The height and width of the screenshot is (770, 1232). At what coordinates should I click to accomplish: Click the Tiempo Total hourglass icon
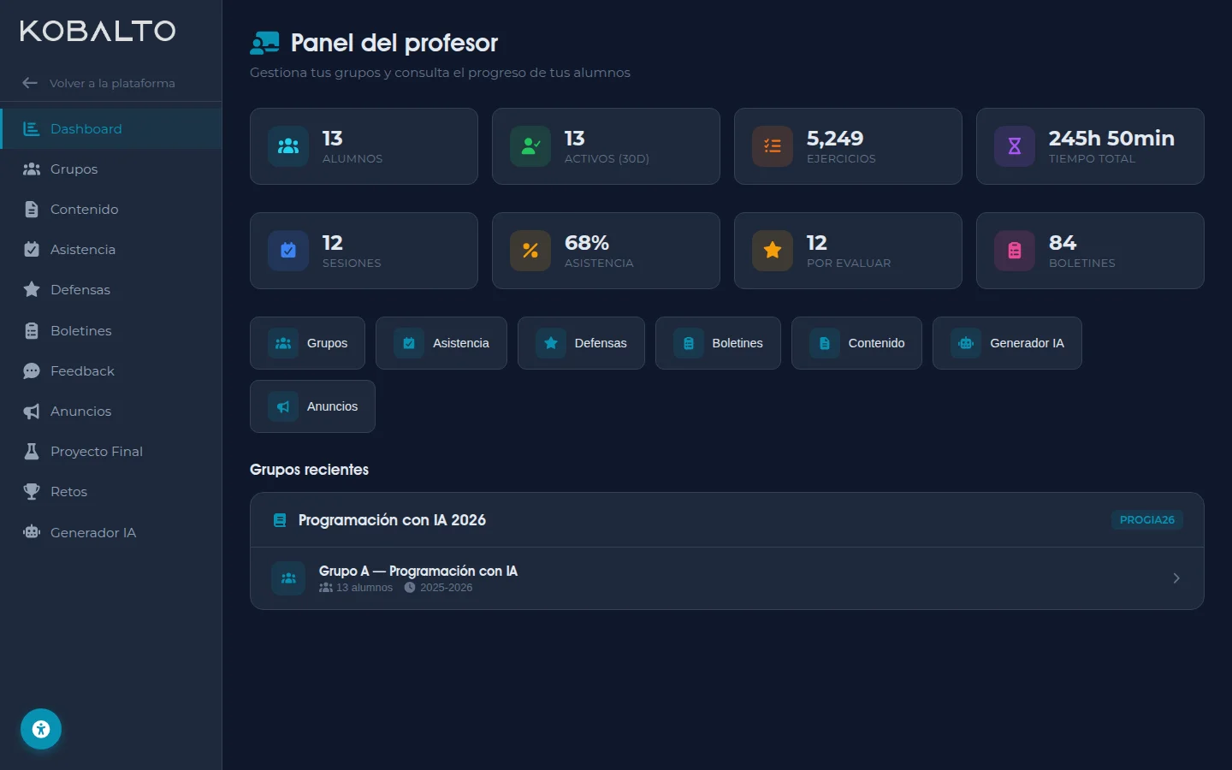pos(1015,146)
